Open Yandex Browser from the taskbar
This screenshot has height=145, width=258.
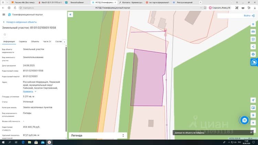(49, 142)
